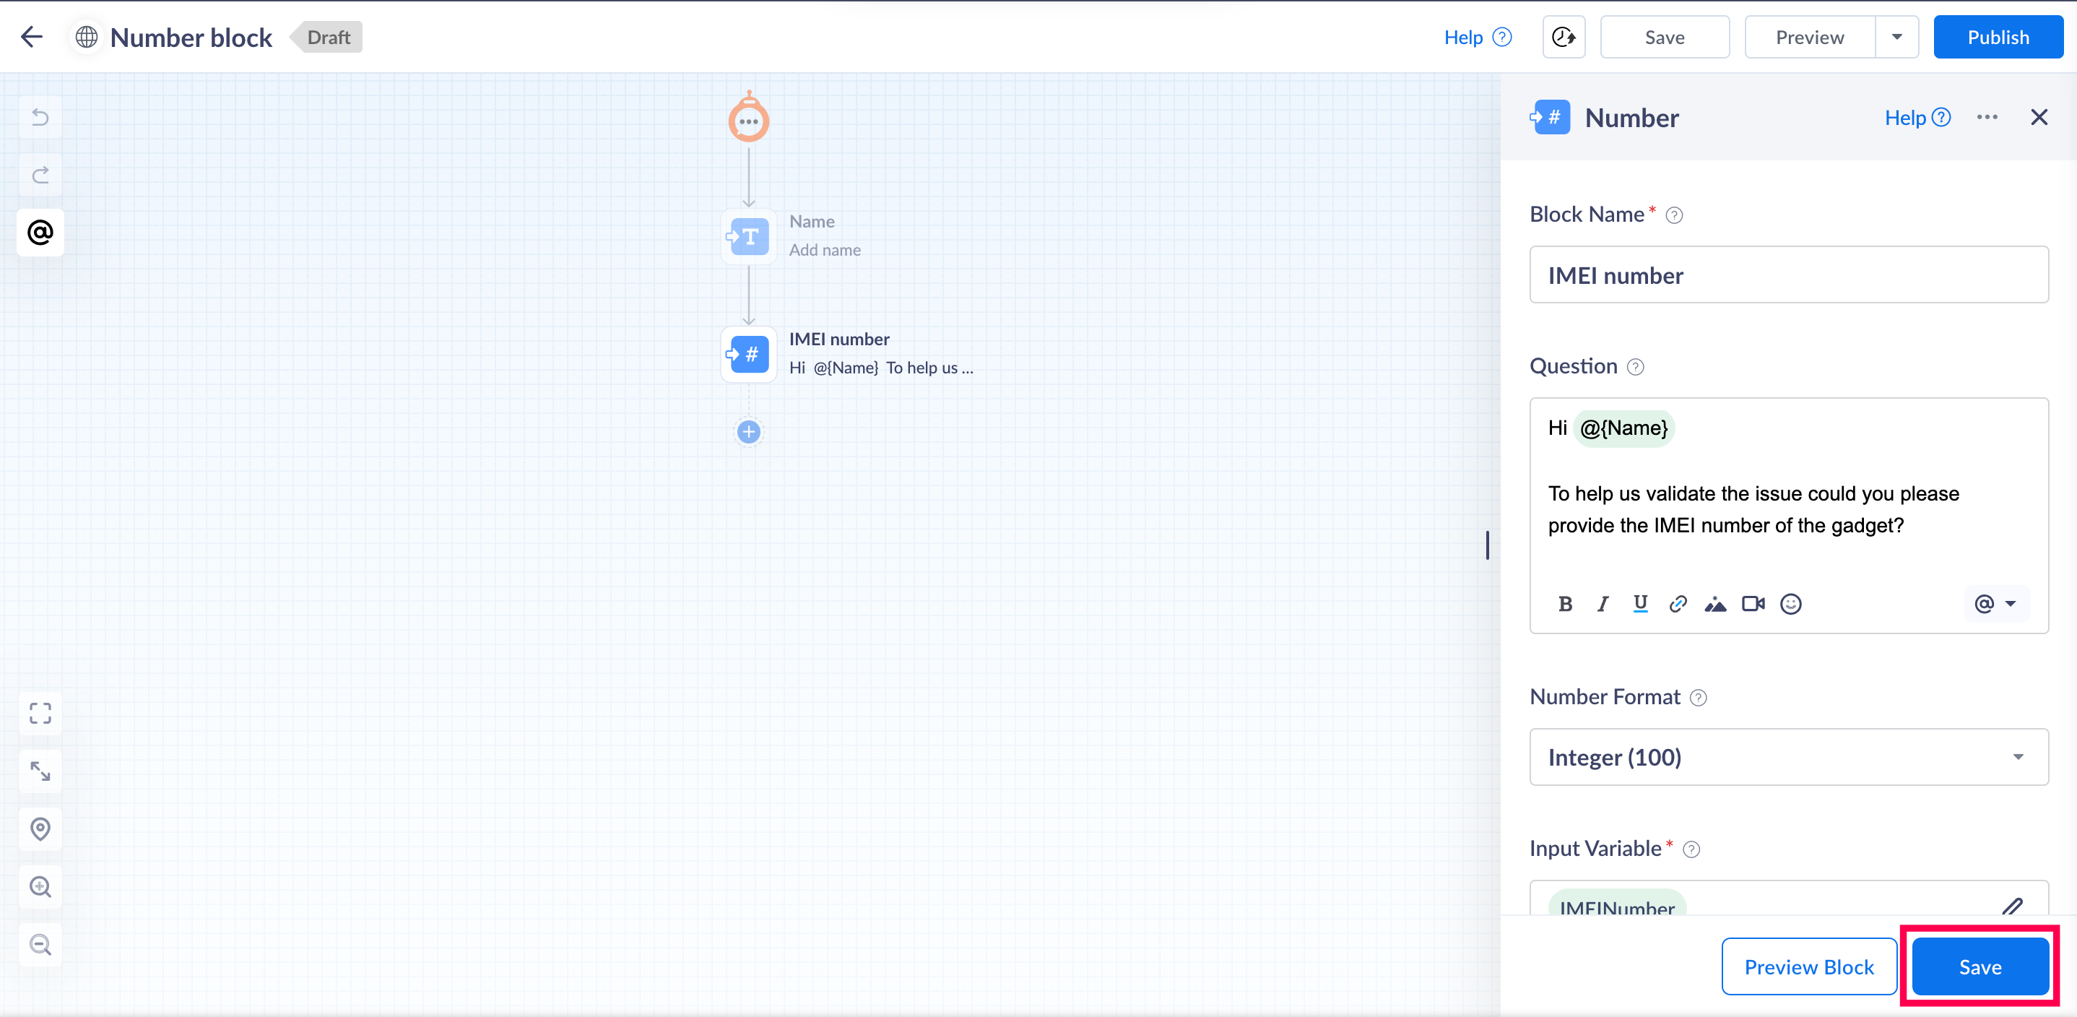Open the Number Format dropdown
The width and height of the screenshot is (2077, 1017).
coord(1788,757)
